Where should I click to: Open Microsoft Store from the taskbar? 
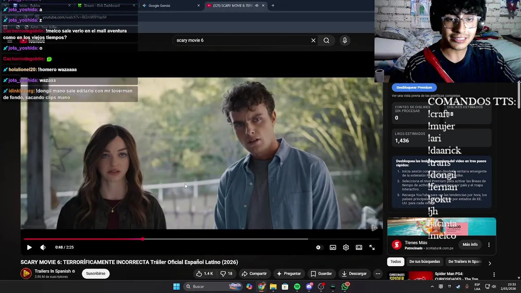285,286
